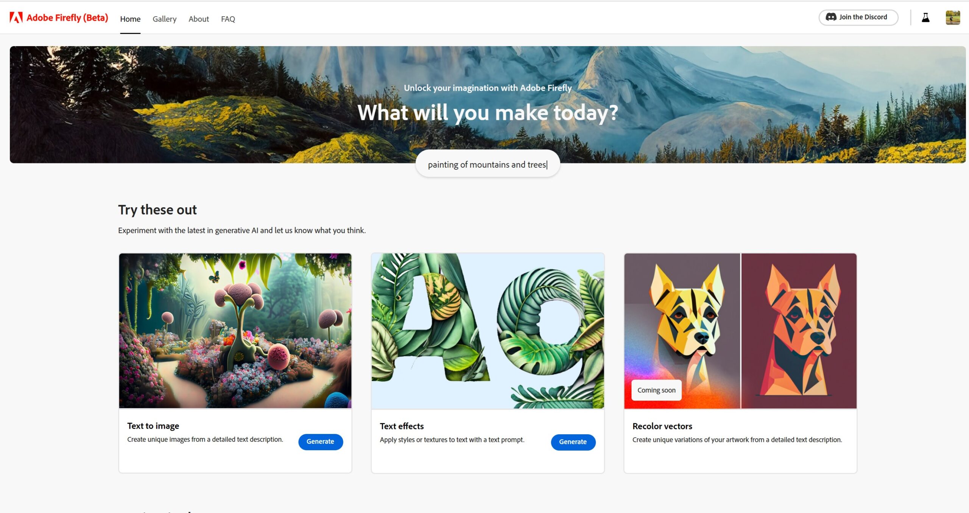Click the Recolor vectors card title
The image size is (969, 513).
click(x=662, y=426)
